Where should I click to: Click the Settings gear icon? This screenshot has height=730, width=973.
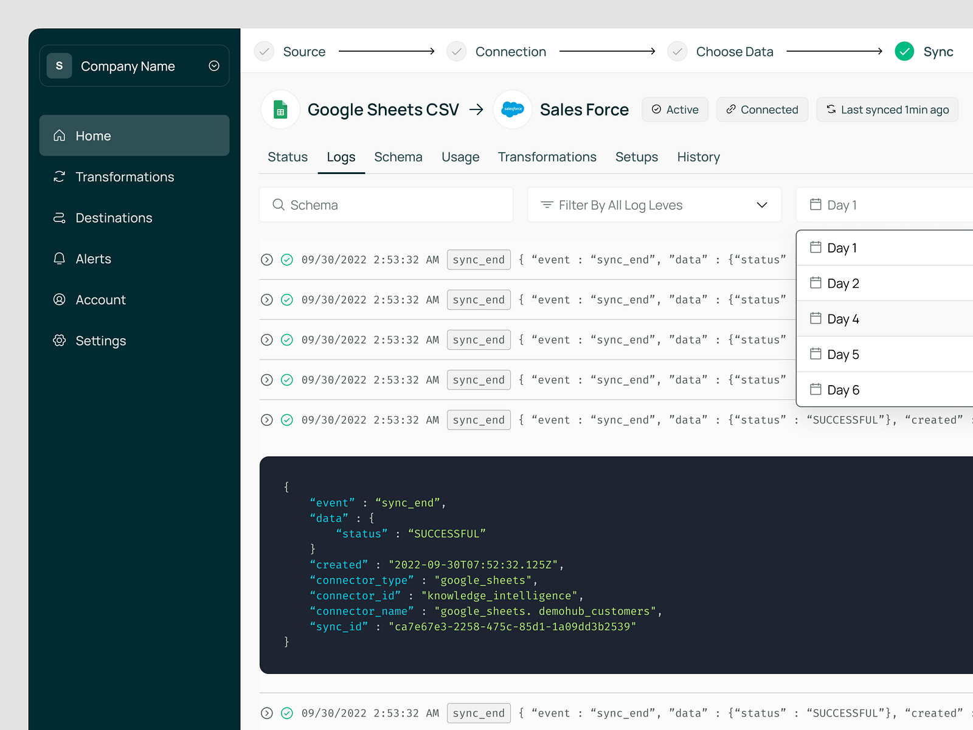pyautogui.click(x=59, y=341)
